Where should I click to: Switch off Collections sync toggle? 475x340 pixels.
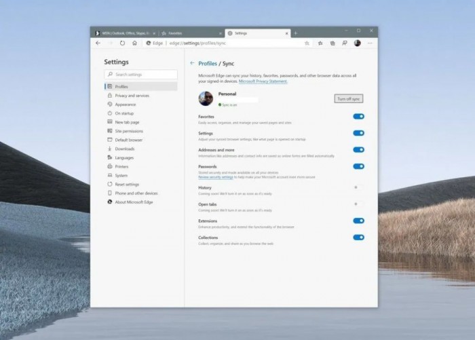[x=358, y=238]
